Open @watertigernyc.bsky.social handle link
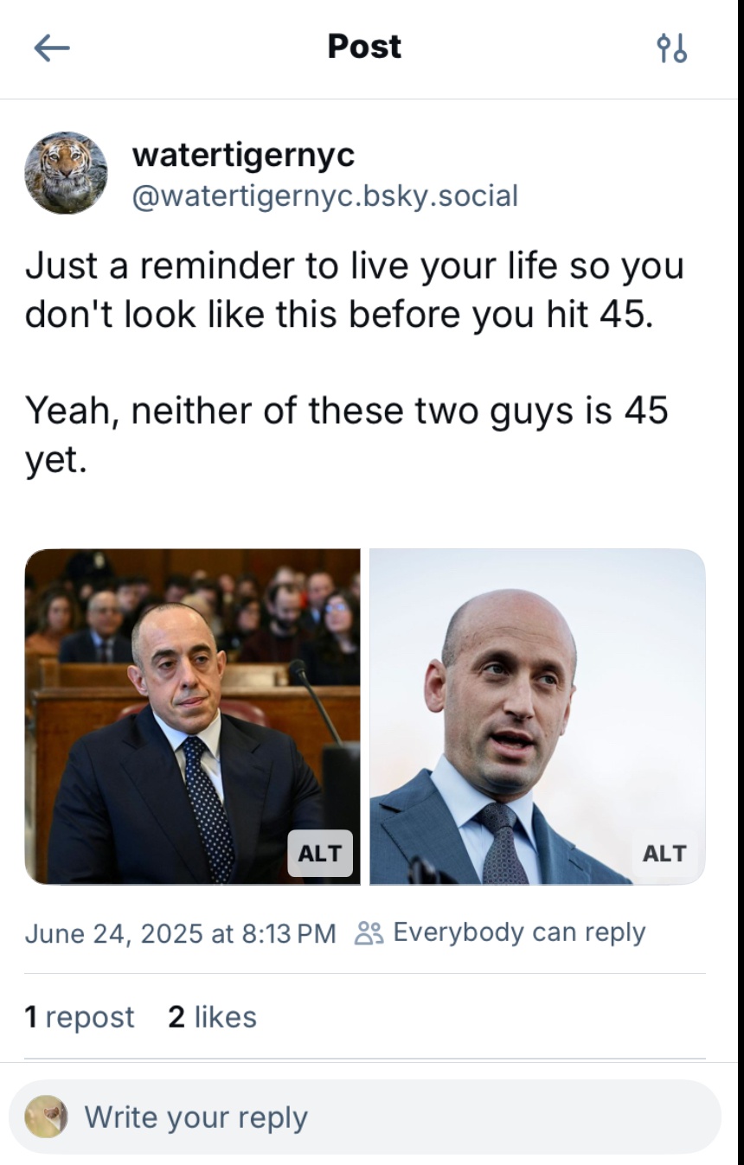Viewport: 744px width, 1165px height. pyautogui.click(x=324, y=195)
